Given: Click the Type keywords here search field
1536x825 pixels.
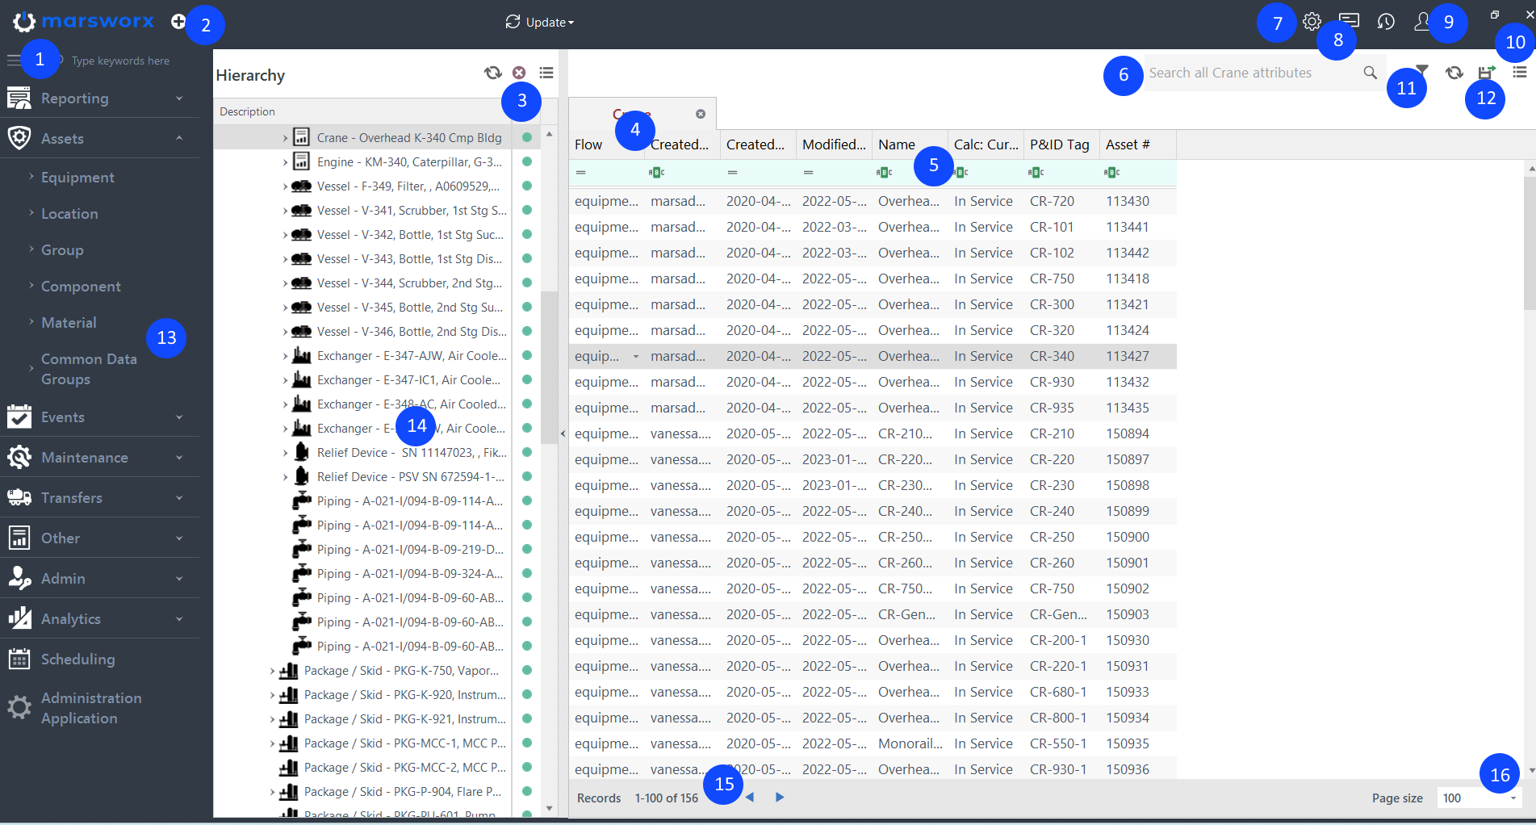Looking at the screenshot, I should click(x=120, y=61).
